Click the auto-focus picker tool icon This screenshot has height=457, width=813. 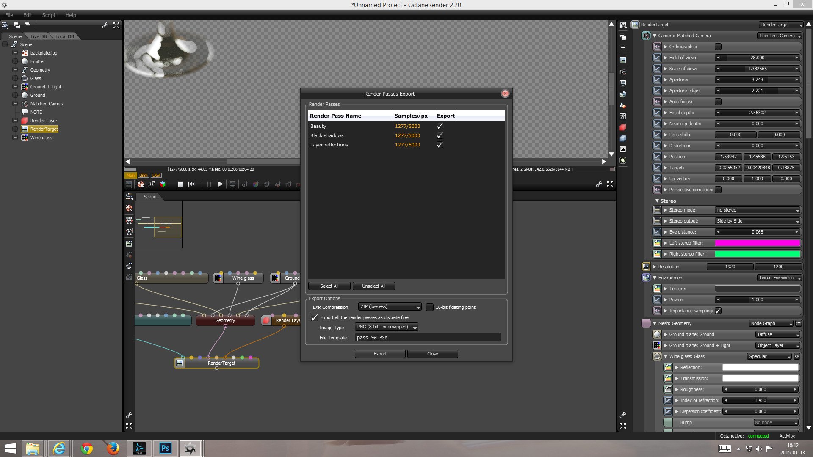click(x=244, y=184)
